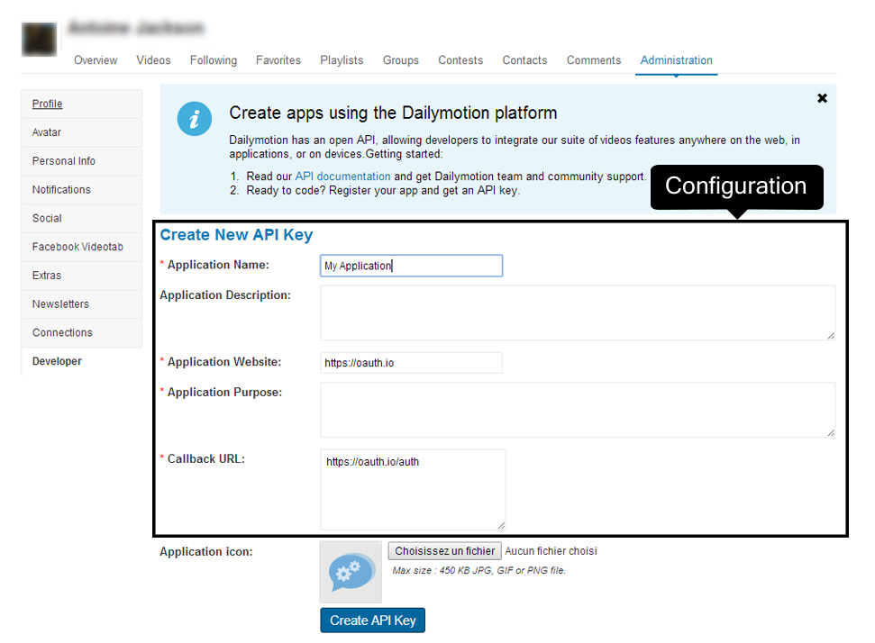Click the user avatar picture

coord(39,39)
